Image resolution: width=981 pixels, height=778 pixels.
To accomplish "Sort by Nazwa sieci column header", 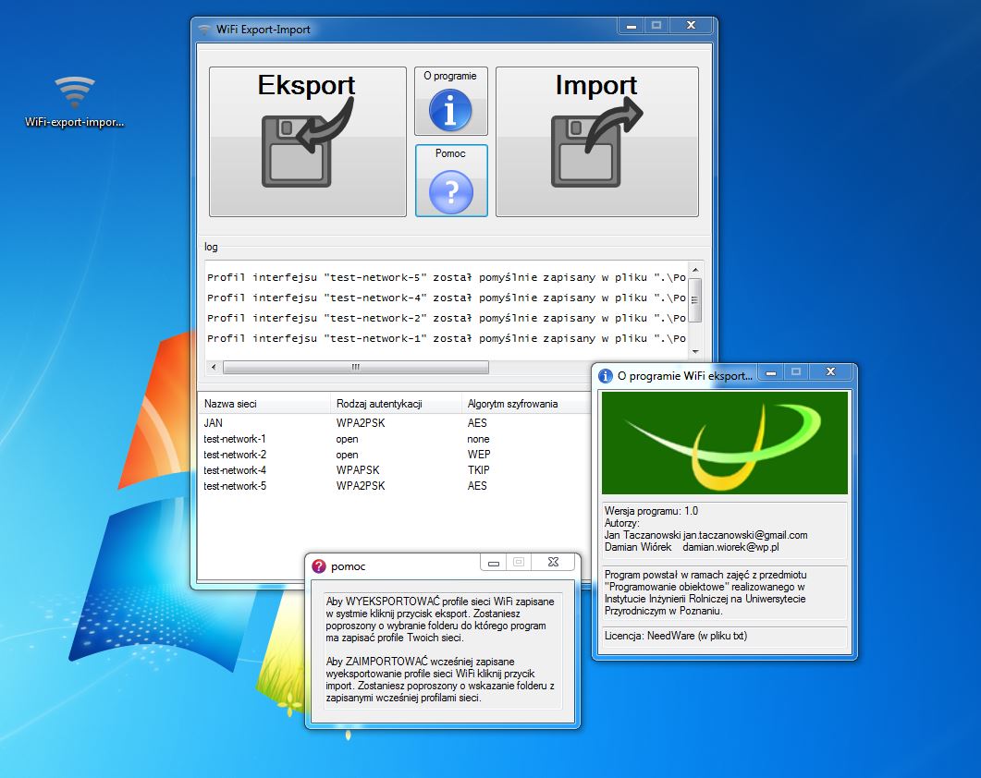I will (264, 404).
